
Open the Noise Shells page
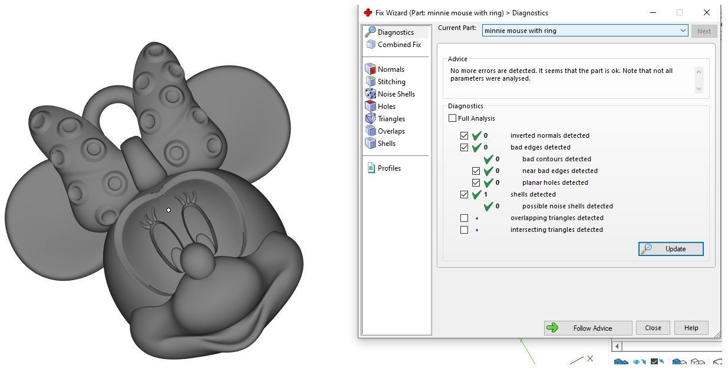click(390, 94)
